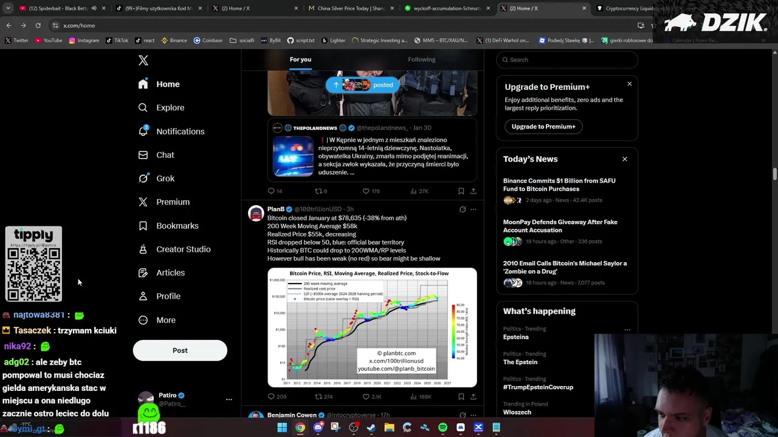Open the Windows Start menu
Screen dimensions: 778x437
coord(282,427)
